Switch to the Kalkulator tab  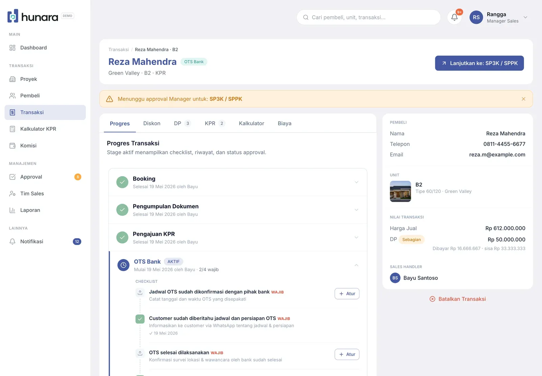251,124
